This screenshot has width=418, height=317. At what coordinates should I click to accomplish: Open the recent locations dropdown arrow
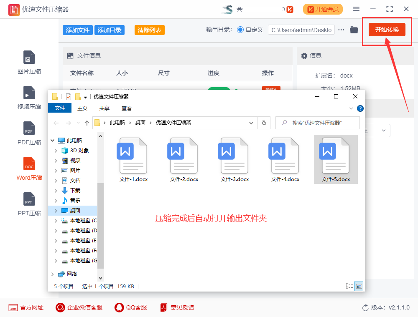pyautogui.click(x=79, y=123)
